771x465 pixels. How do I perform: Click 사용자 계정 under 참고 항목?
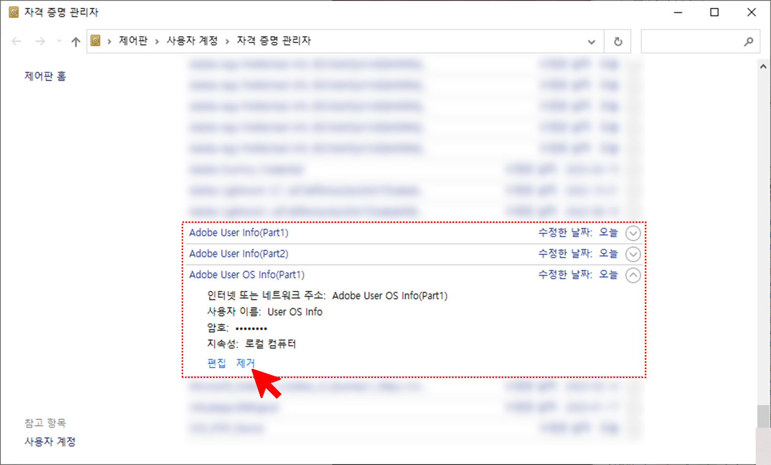[x=50, y=441]
